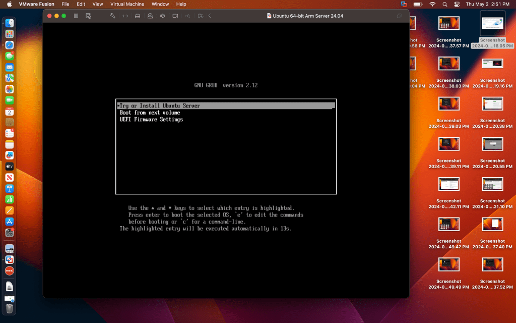Click the hard disk device icon

[138, 16]
